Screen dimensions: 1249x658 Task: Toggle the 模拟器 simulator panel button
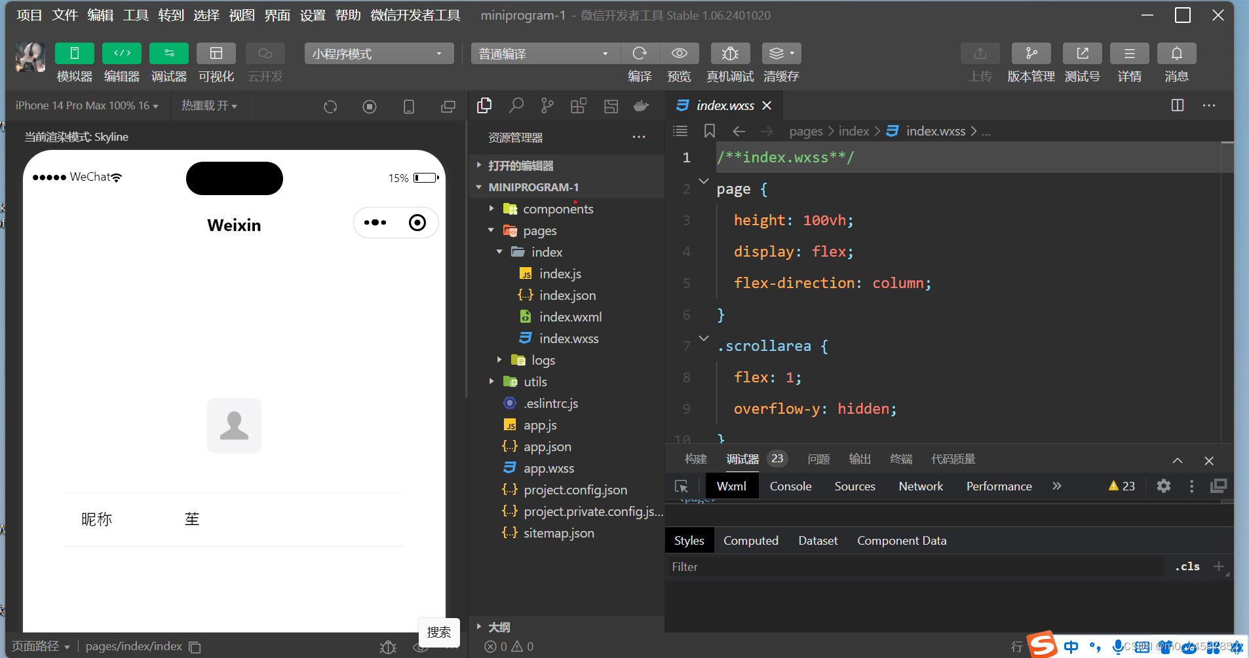(x=74, y=54)
